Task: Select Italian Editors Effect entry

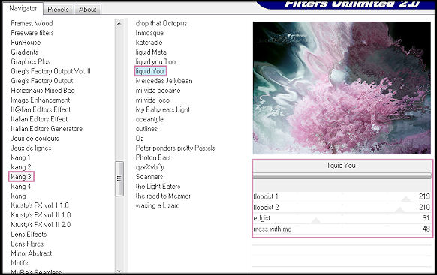Action: tap(39, 119)
